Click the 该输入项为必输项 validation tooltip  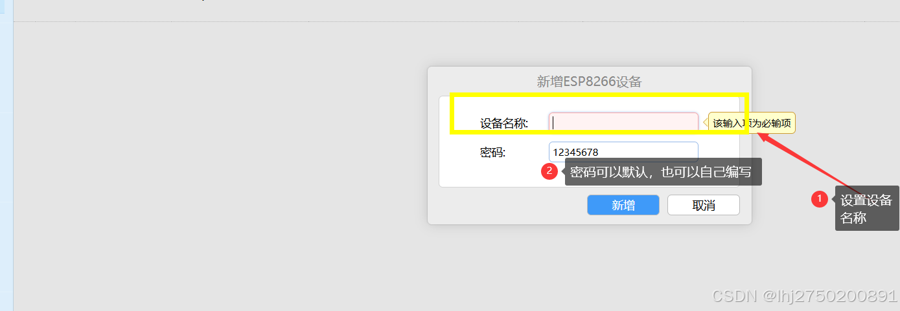(752, 123)
